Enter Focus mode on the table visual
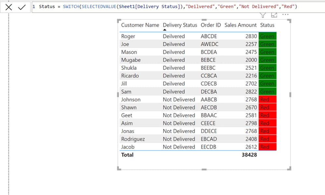The image size is (325, 195). coord(274,15)
